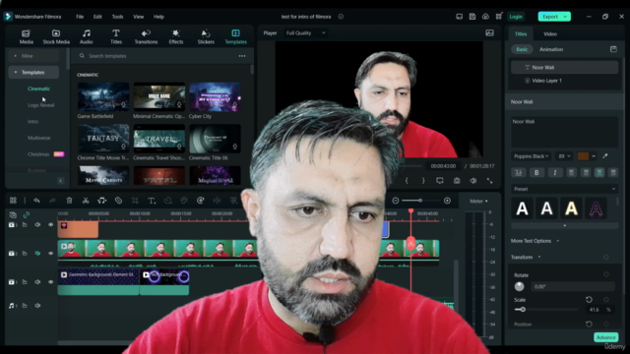630x354 pixels.
Task: Click the tag marker icon in timeline toolbar
Action: (x=118, y=201)
